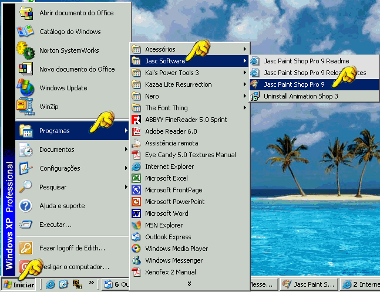Expand Documentos submenu arrow
This screenshot has width=380, height=292.
pyautogui.click(x=126, y=150)
